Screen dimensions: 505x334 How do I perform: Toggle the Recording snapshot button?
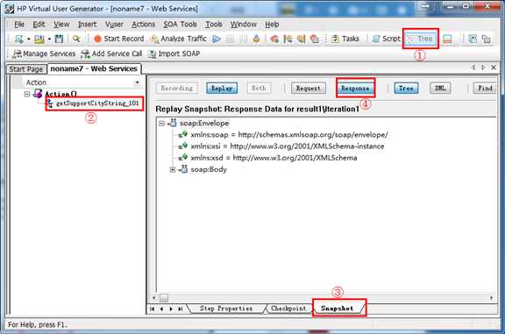[176, 88]
